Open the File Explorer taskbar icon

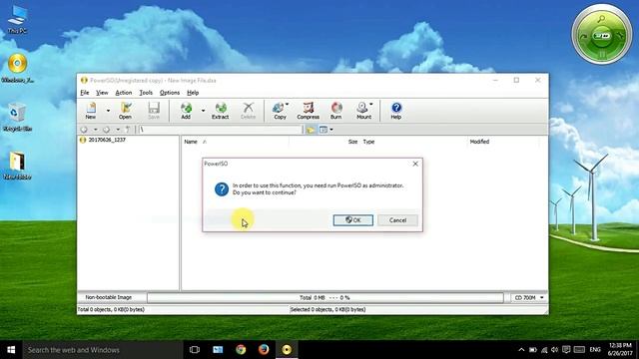point(218,350)
